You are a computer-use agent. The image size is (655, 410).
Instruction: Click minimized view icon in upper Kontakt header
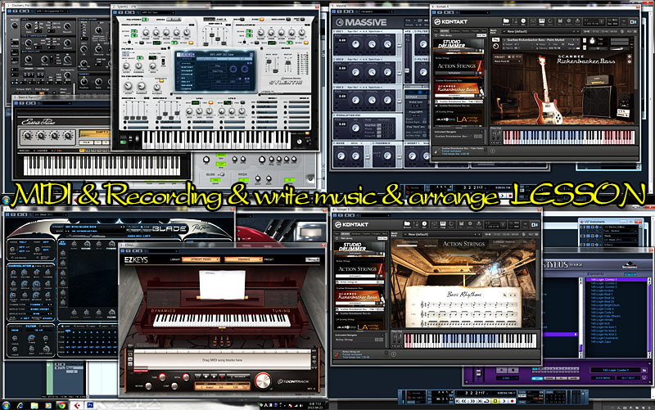[x=623, y=21]
